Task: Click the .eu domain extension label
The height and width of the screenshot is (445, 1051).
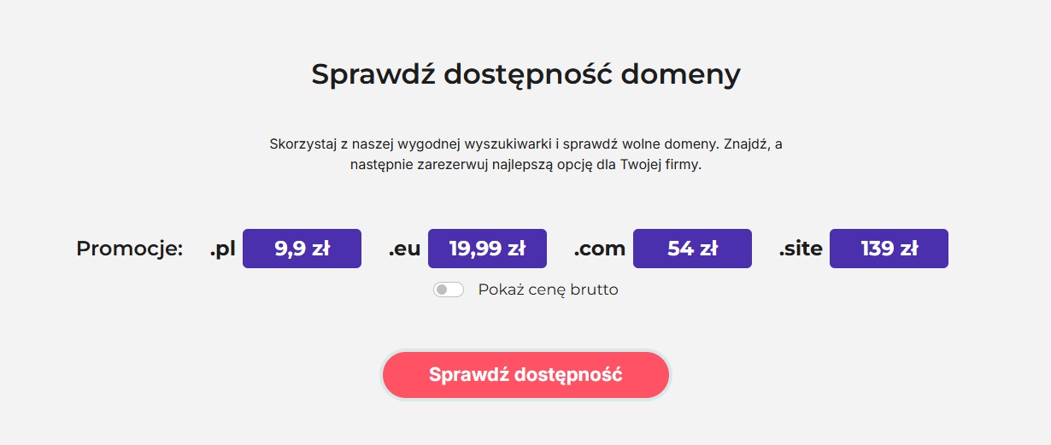Action: click(x=404, y=249)
